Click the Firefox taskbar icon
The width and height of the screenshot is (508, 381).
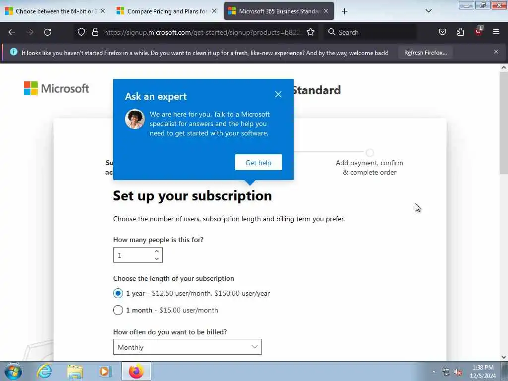point(136,371)
